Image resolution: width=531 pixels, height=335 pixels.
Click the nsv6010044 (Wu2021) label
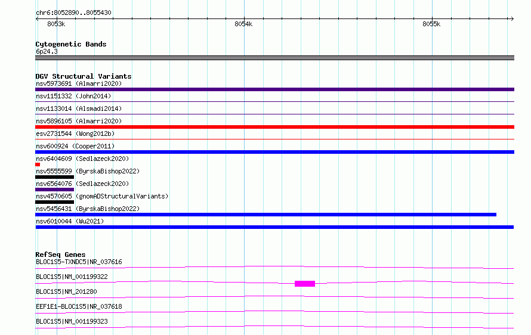[x=70, y=221]
